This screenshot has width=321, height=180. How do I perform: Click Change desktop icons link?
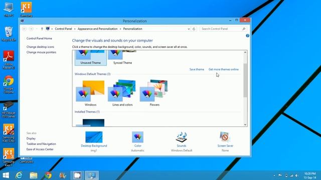pyautogui.click(x=40, y=46)
